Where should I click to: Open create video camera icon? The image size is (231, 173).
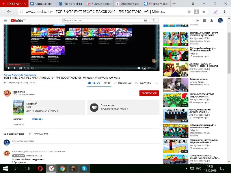pos(197,20)
